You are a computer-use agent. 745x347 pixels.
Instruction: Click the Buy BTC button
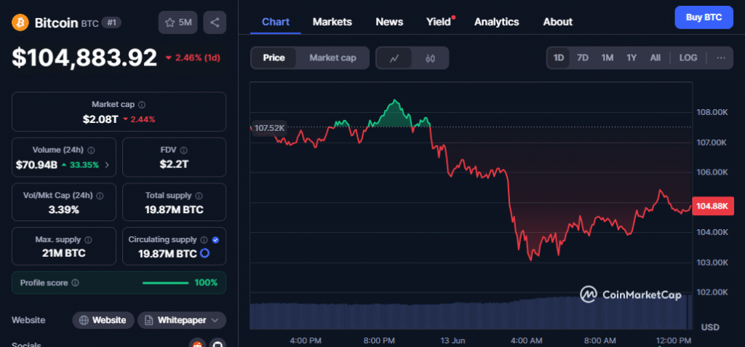[704, 17]
